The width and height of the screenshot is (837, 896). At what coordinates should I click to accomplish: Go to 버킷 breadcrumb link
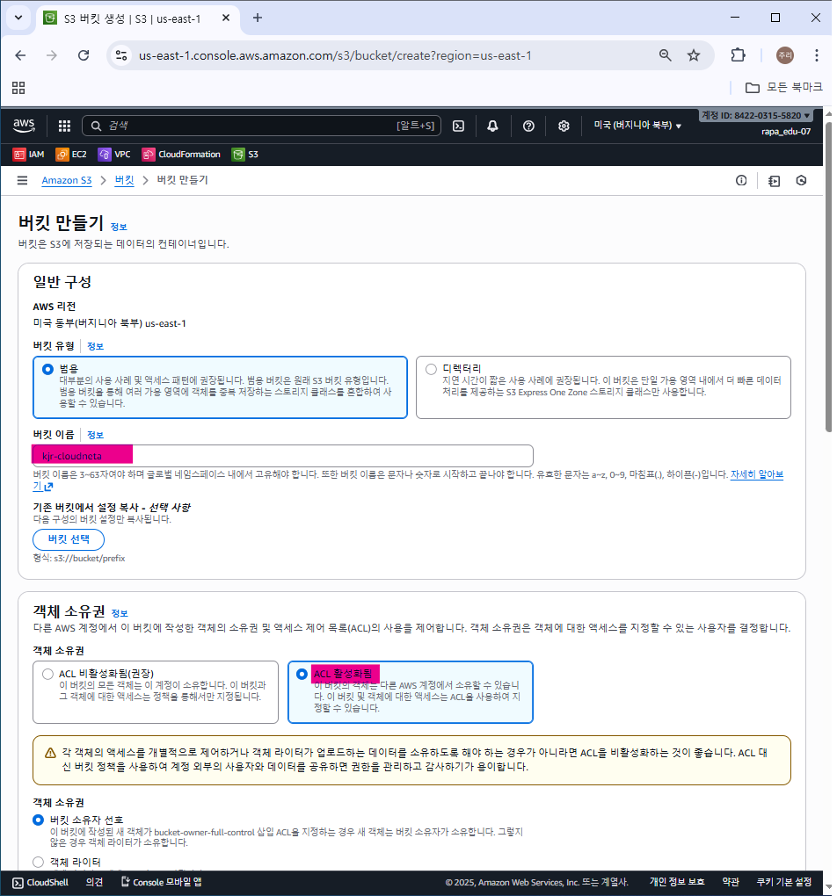pos(124,181)
